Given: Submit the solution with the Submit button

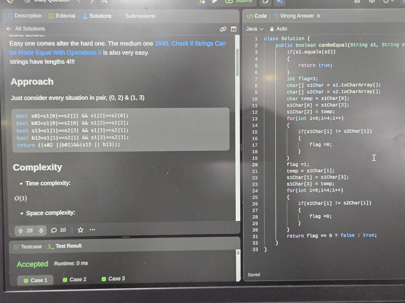Looking at the screenshot, I should (239, 2).
